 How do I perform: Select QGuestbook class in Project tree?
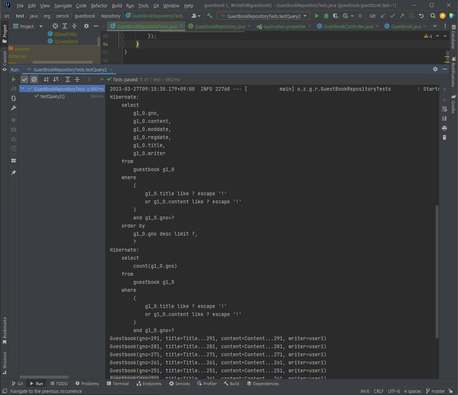[66, 41]
